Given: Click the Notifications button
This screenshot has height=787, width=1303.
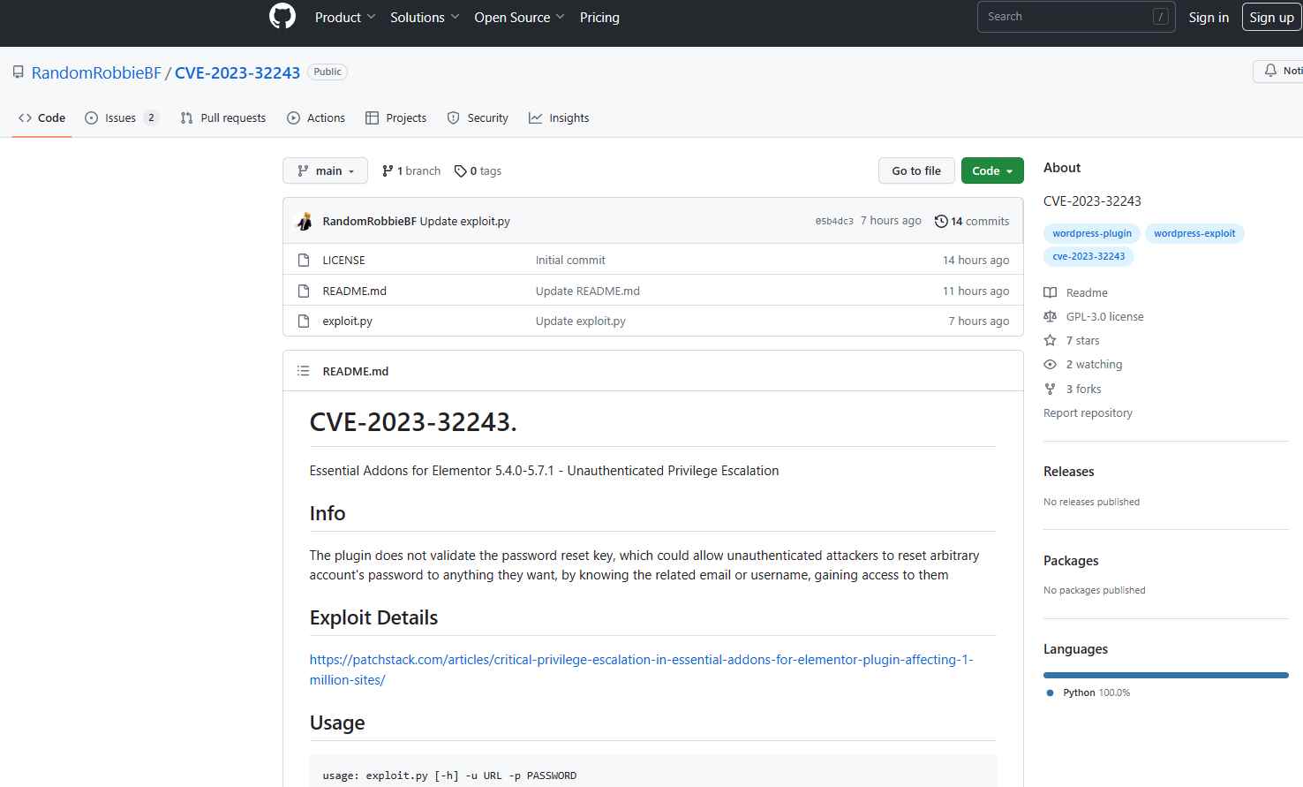Looking at the screenshot, I should 1279,71.
